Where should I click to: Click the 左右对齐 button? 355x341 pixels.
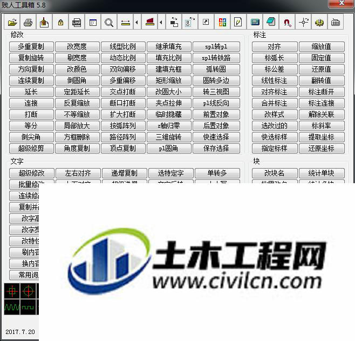78,173
